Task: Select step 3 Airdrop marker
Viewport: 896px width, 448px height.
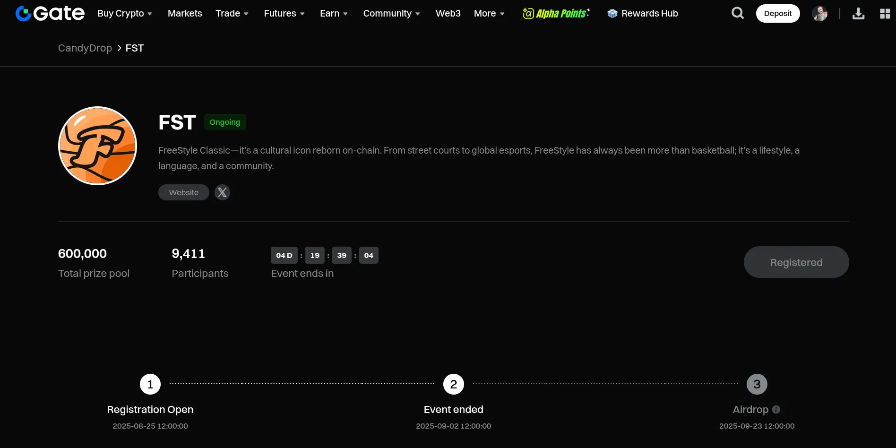Action: click(x=757, y=384)
